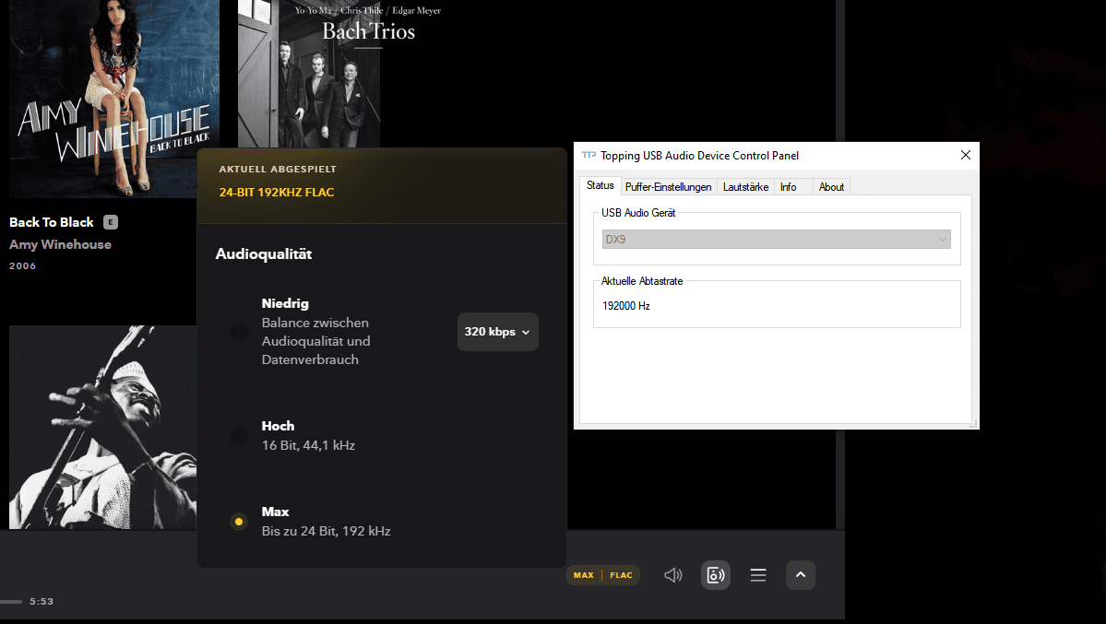This screenshot has width=1106, height=624.
Task: Select the Hoch audio quality option
Action: [x=238, y=436]
